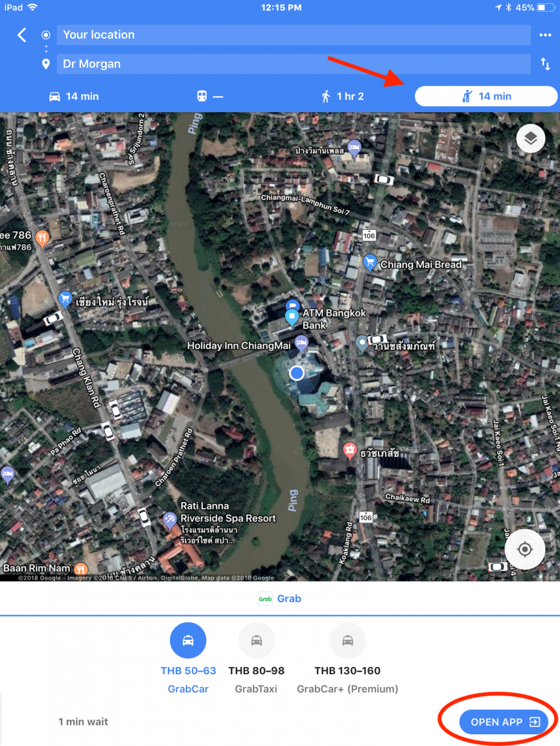
Task: Open the three-dot more options menu
Action: tap(545, 35)
